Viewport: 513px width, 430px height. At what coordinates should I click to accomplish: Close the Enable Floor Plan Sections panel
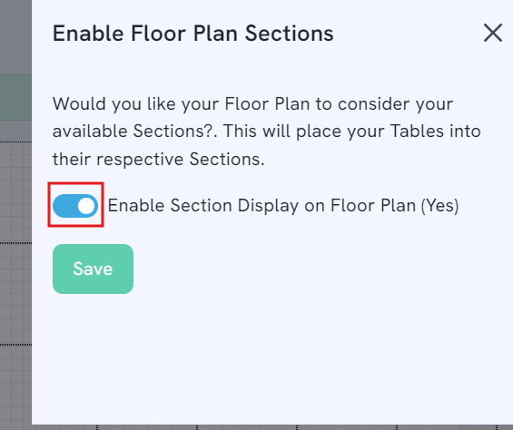click(x=493, y=33)
